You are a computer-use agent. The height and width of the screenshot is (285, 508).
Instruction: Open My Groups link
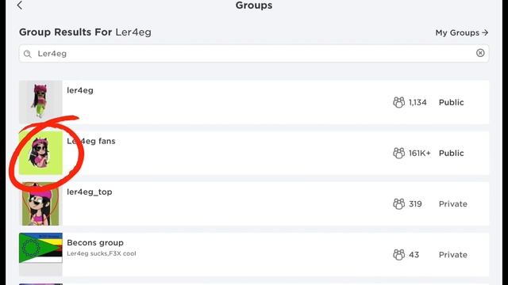pyautogui.click(x=462, y=32)
